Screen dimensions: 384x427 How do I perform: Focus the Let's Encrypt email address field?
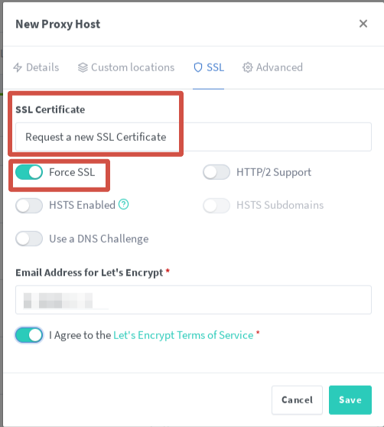click(x=194, y=300)
